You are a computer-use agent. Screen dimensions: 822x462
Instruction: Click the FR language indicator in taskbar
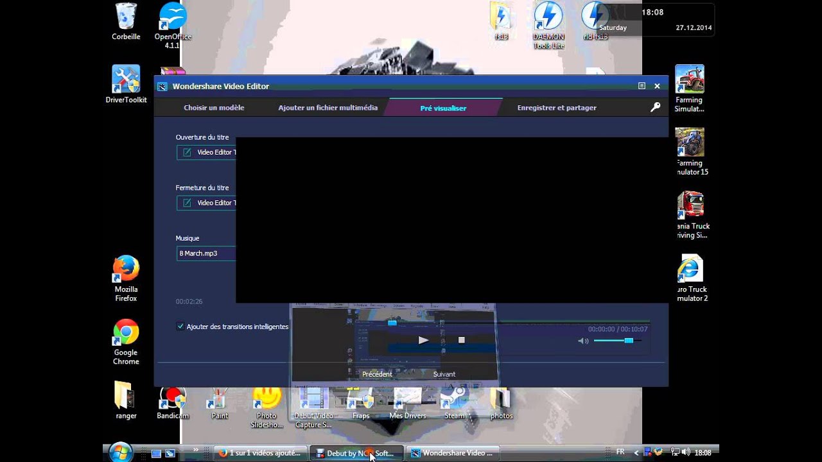[x=620, y=452]
